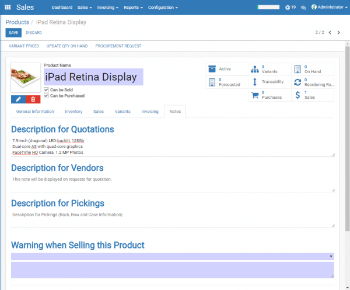Toggle the Can be Sold checkbox
Image resolution: width=350 pixels, height=290 pixels.
(46, 89)
